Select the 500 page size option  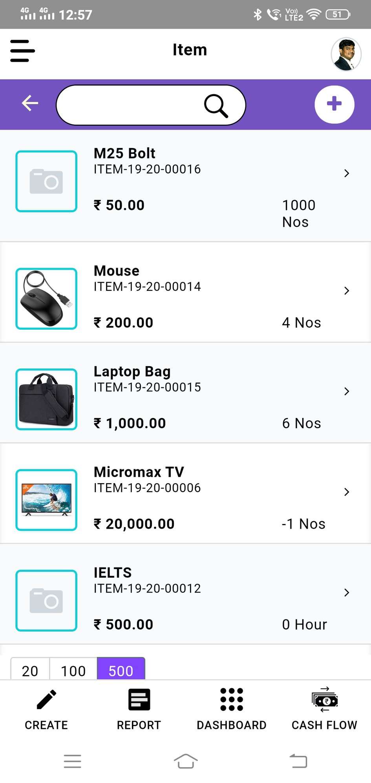121,670
